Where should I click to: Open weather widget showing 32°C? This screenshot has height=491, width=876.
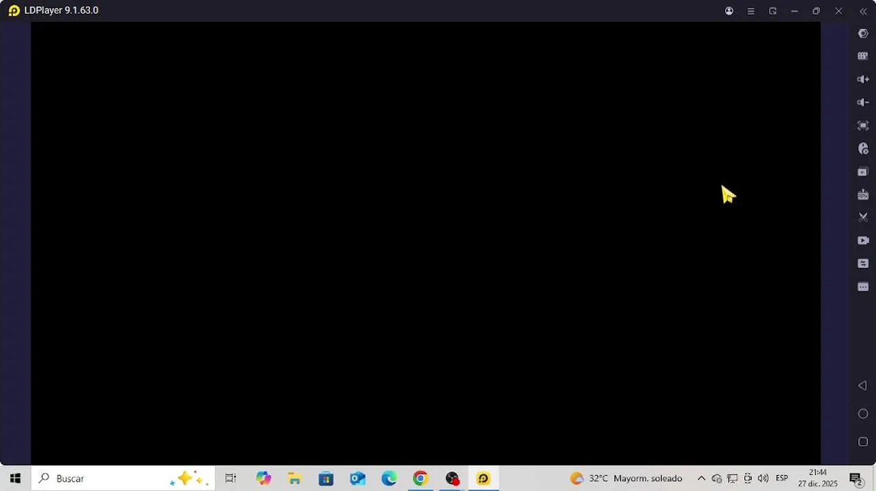[x=626, y=479]
